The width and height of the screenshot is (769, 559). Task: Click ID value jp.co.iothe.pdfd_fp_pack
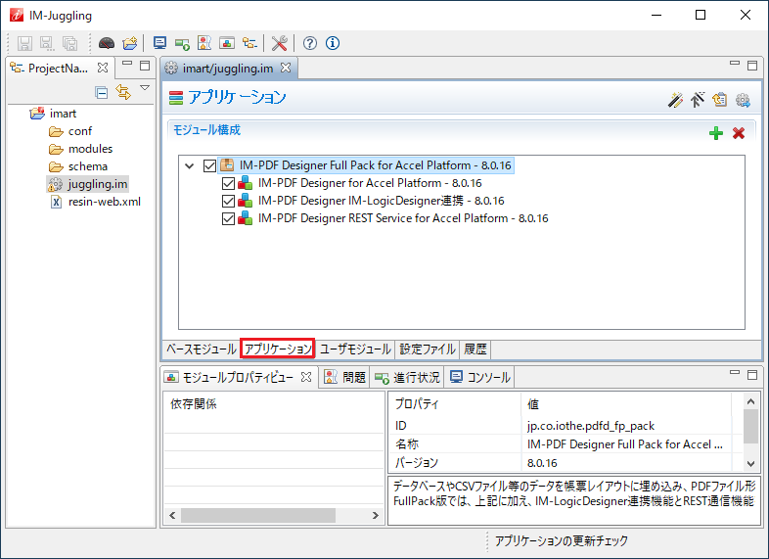tap(591, 426)
